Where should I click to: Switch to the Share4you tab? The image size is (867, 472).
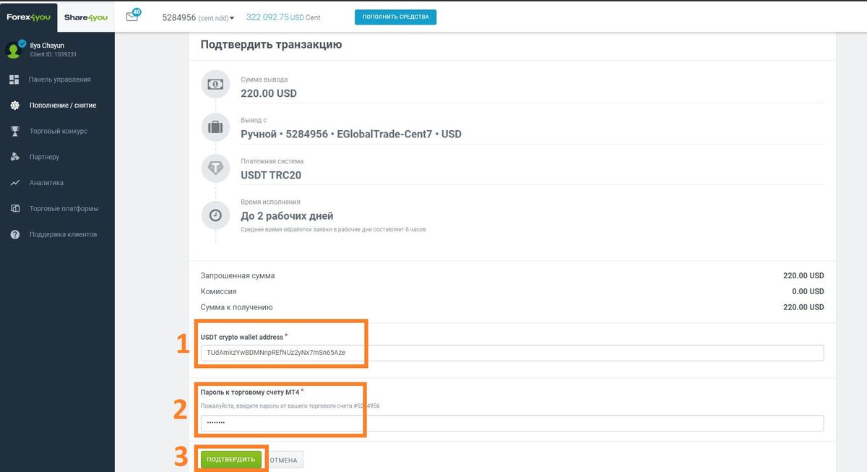coord(86,17)
